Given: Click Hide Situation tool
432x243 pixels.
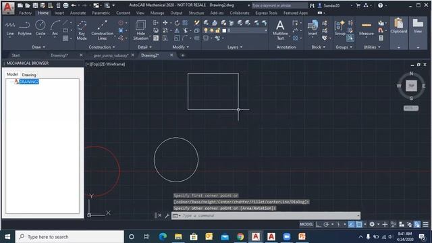Looking at the screenshot, I should click(141, 30).
